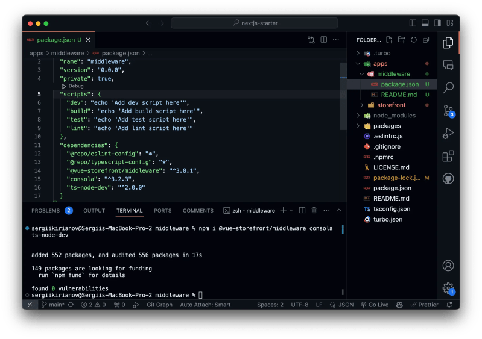This screenshot has height=339, width=482.
Task: Click Git Graph in status bar
Action: (159, 305)
